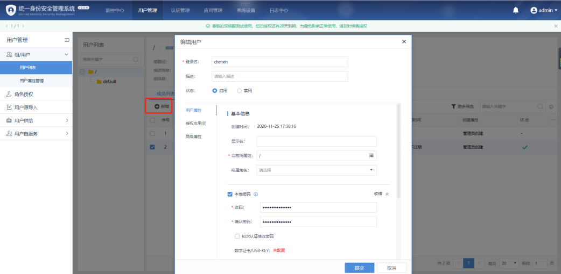Click the notification bell icon
The height and width of the screenshot is (274, 561).
click(516, 10)
